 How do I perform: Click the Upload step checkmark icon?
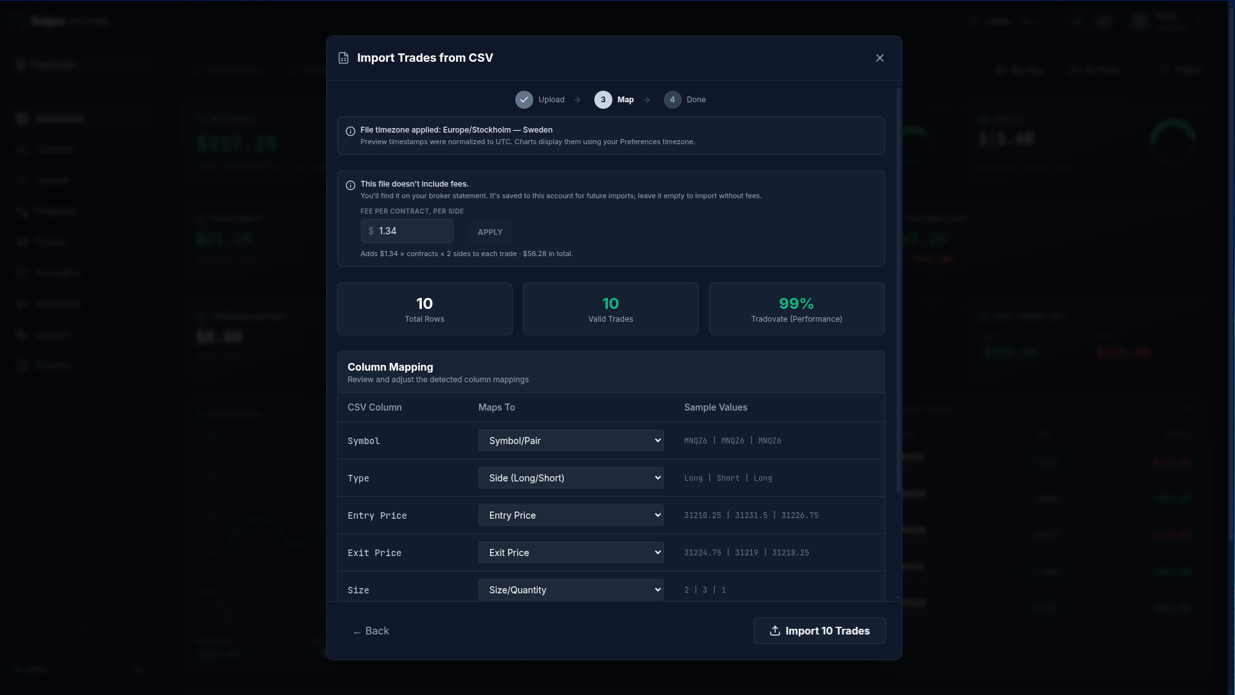pyautogui.click(x=524, y=100)
